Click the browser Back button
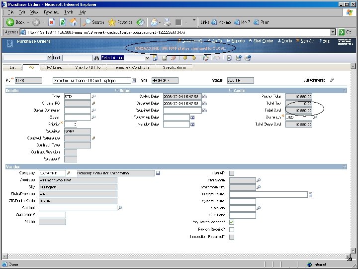The width and height of the screenshot is (358, 269). [x=15, y=22]
